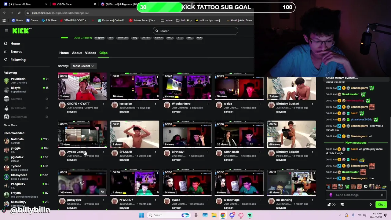Unmute the pussy rizz clip preview

click(102, 192)
